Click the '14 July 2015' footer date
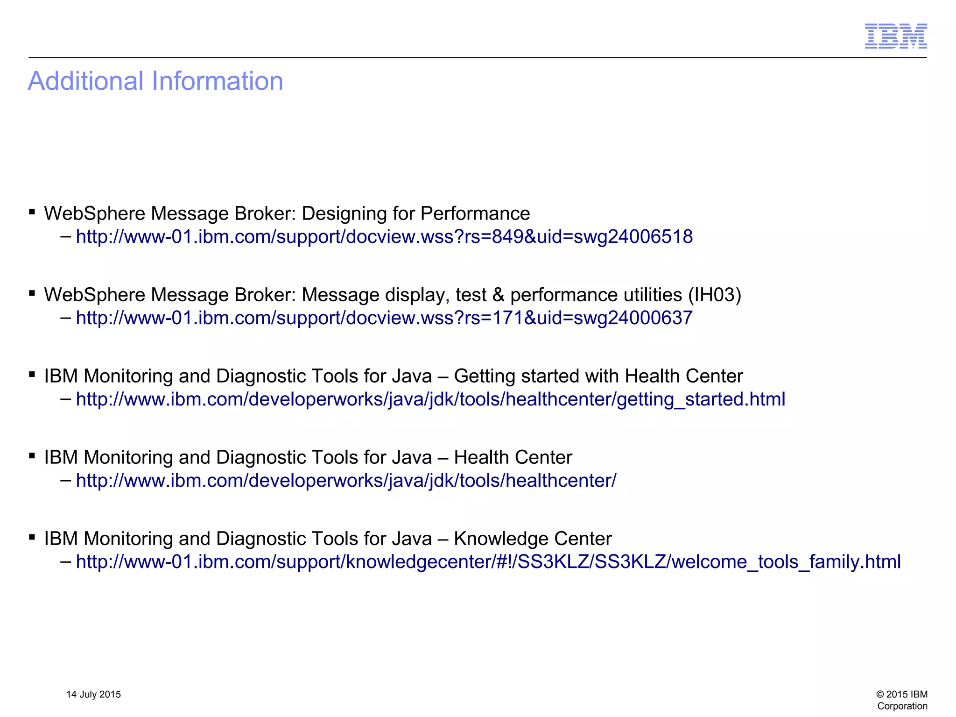Viewport: 956px width, 717px height. click(x=93, y=695)
